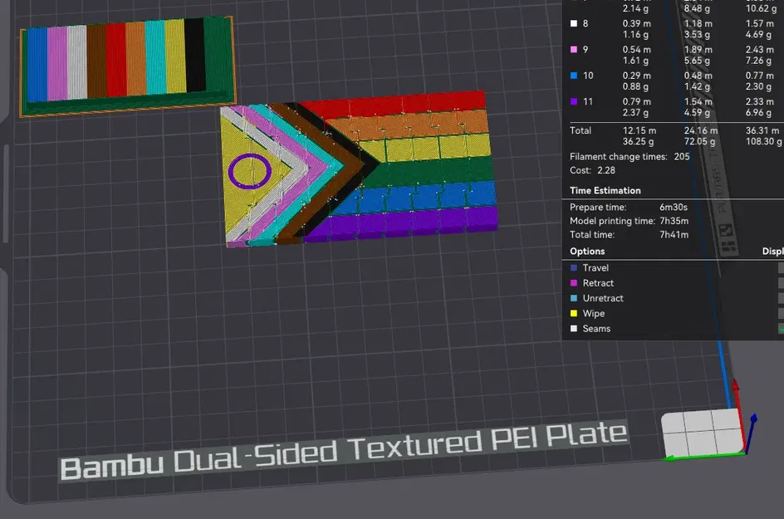The width and height of the screenshot is (784, 519).
Task: Click the Prepare time value 6m30s
Action: (674, 207)
